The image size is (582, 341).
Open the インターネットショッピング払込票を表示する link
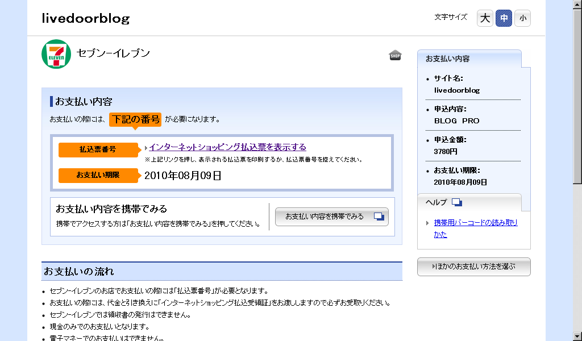click(x=227, y=147)
